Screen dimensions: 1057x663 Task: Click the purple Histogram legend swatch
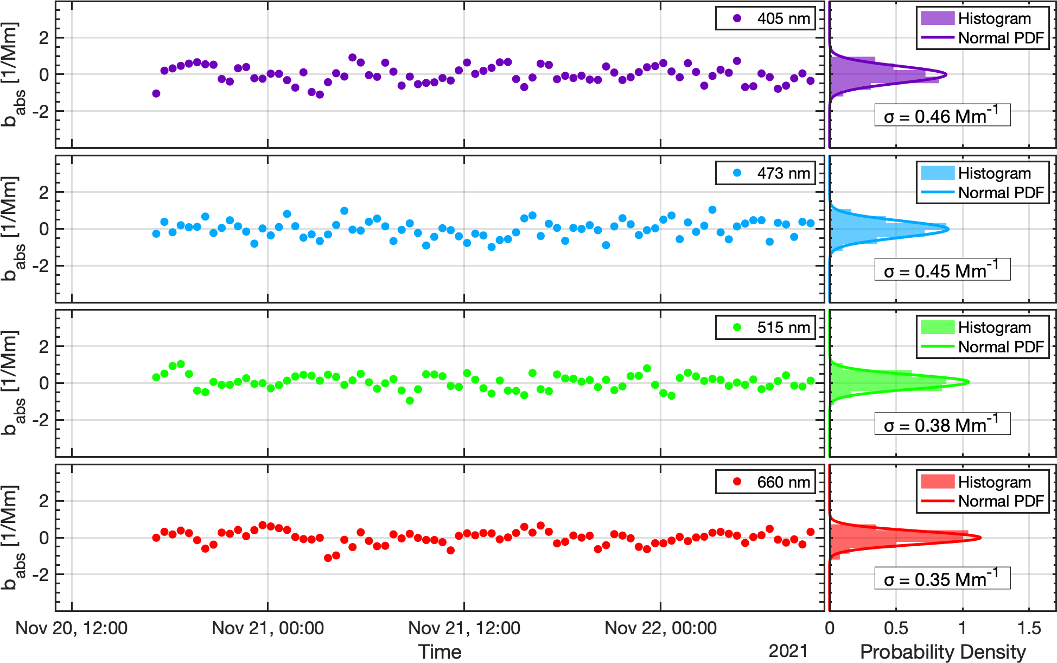pyautogui.click(x=937, y=18)
